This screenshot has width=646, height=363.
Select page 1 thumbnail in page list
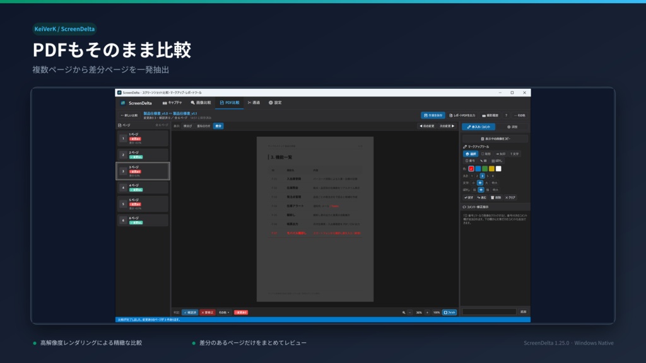pyautogui.click(x=143, y=138)
